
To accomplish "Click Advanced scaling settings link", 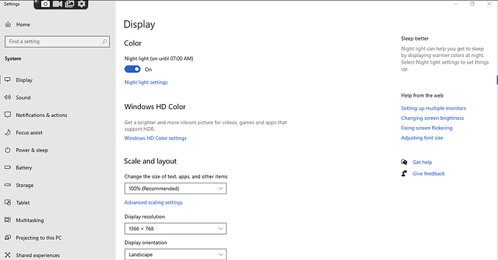I will [154, 202].
